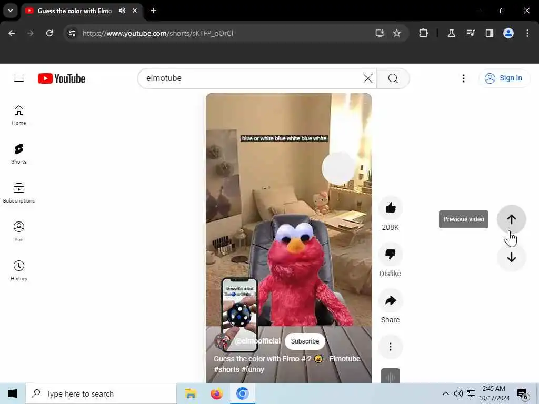Go to the previous video arrow
Viewport: 539px width, 404px height.
pyautogui.click(x=511, y=219)
